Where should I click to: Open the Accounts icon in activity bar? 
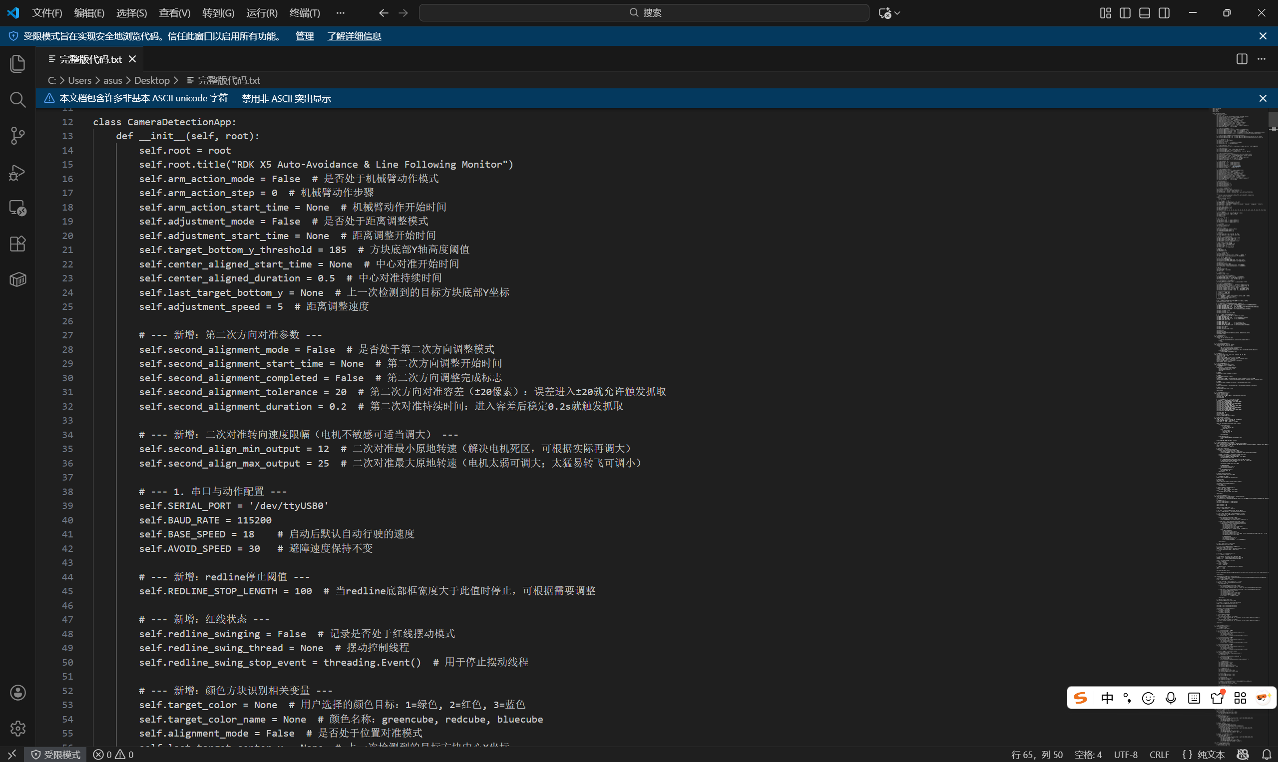coord(17,693)
